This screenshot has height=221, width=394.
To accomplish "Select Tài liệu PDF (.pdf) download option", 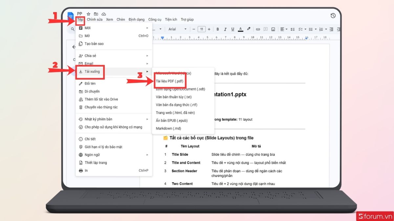I will click(170, 81).
